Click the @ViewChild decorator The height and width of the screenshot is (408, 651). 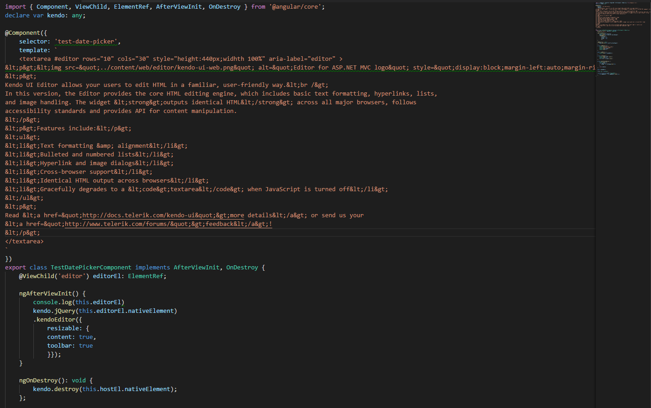coord(37,276)
